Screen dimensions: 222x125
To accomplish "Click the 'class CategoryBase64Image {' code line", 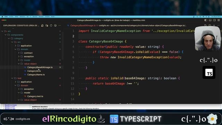I will point(102,42).
